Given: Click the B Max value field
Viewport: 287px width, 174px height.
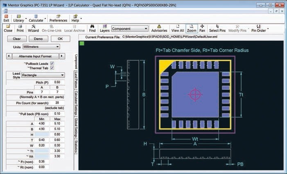Looking at the screenshot, I should pyautogui.click(x=57, y=129).
